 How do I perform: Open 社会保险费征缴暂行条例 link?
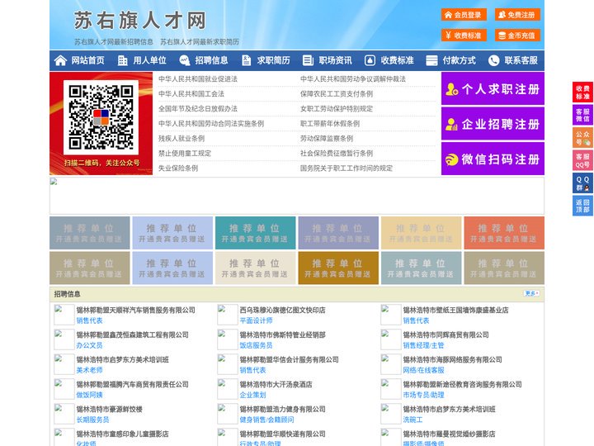coord(337,154)
